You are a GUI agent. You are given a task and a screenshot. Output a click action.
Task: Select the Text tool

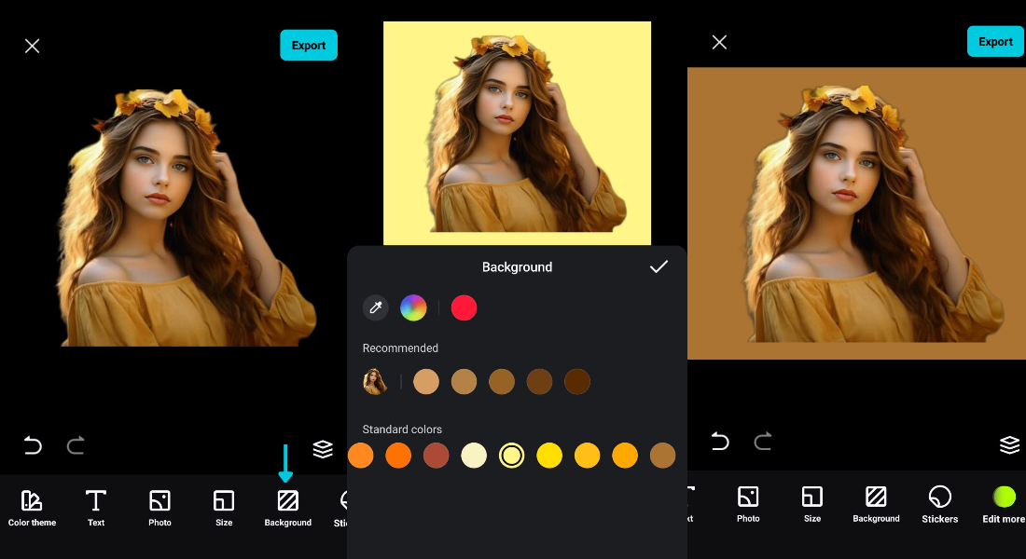[x=96, y=508]
